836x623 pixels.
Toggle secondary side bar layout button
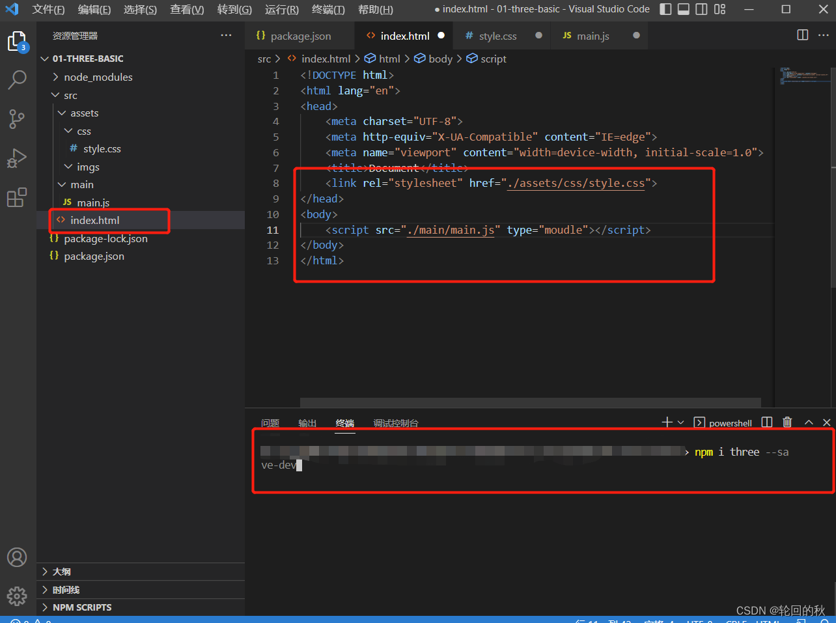pyautogui.click(x=701, y=9)
